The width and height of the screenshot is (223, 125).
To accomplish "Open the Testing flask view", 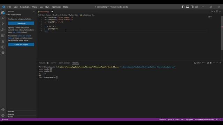I will coord(3,41).
